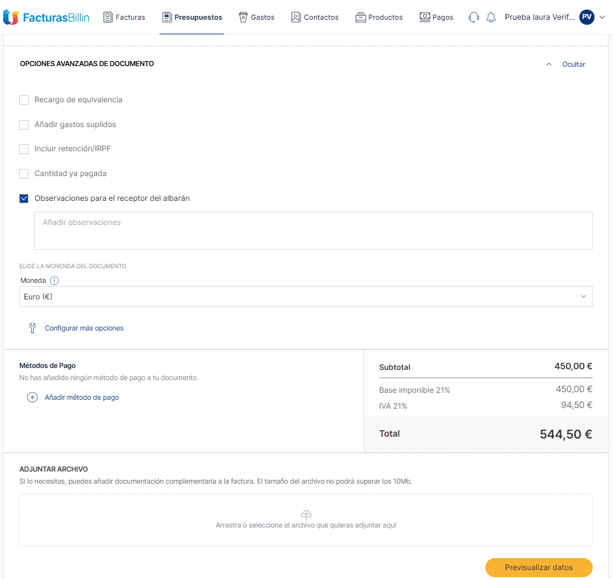Click the cloud upload icon
The image size is (613, 579).
(306, 514)
